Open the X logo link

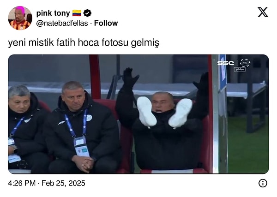pos(263,12)
